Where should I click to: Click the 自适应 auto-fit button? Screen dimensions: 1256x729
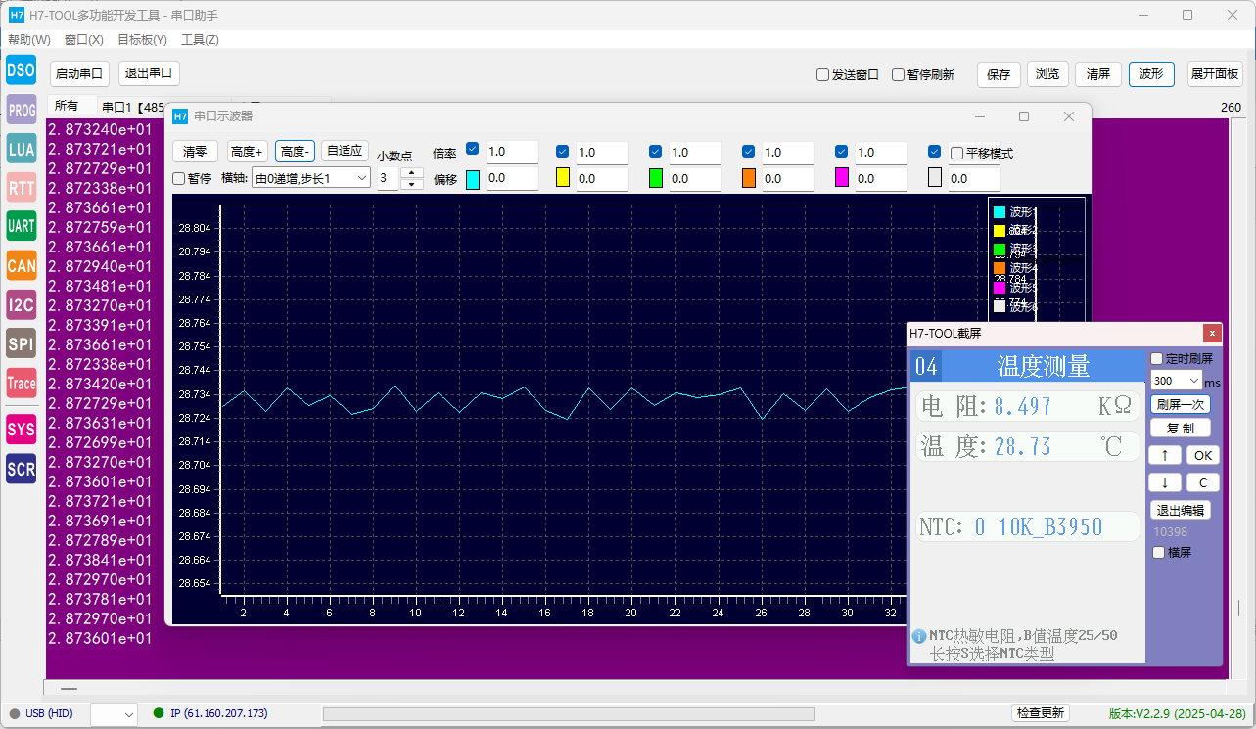point(345,151)
